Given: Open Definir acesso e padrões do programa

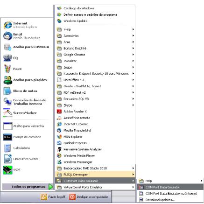Looking at the screenshot, I should click(95, 14).
